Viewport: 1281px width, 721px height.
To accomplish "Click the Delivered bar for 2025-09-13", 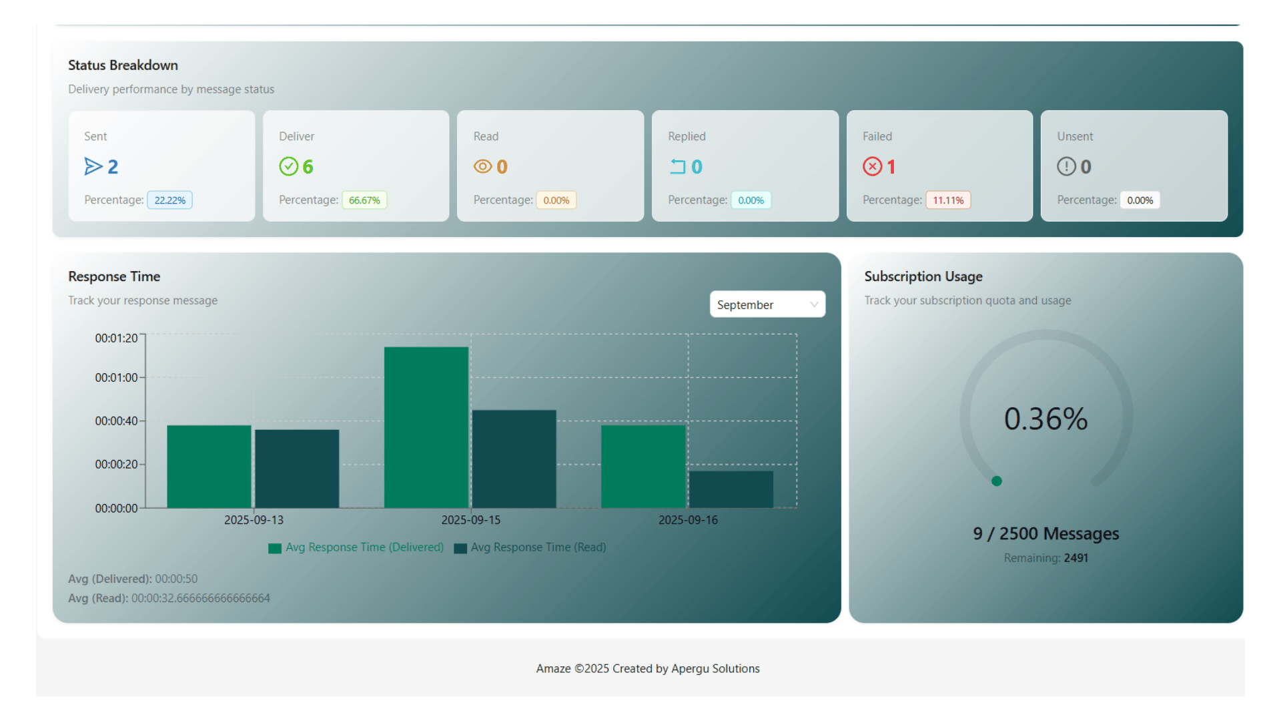I will [x=209, y=467].
